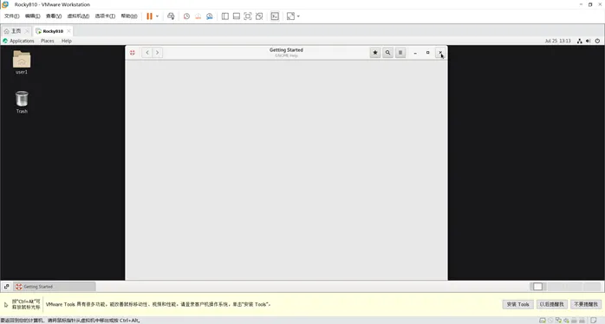
Task: Click the hard disk status icon
Action: pyautogui.click(x=543, y=321)
